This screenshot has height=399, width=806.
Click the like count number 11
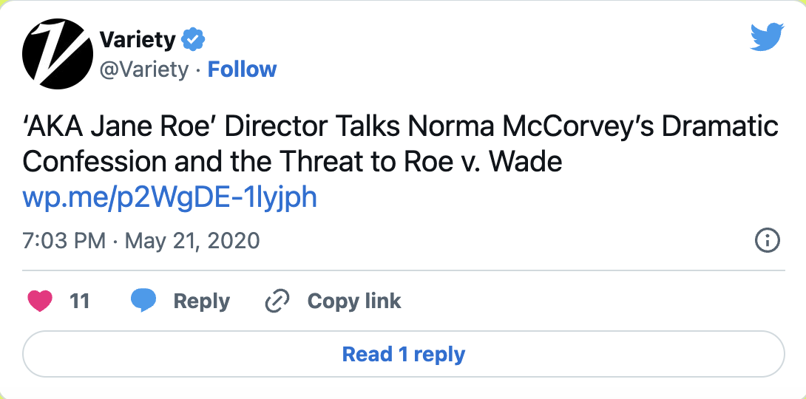[x=79, y=301]
